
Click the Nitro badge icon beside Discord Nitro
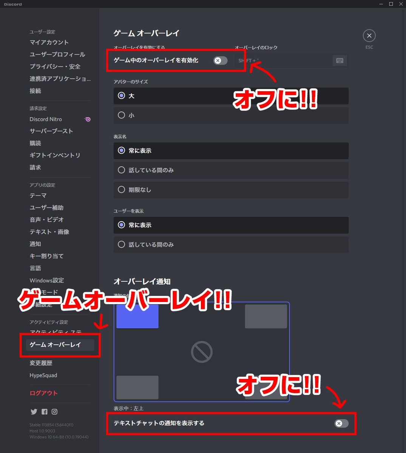click(x=88, y=119)
